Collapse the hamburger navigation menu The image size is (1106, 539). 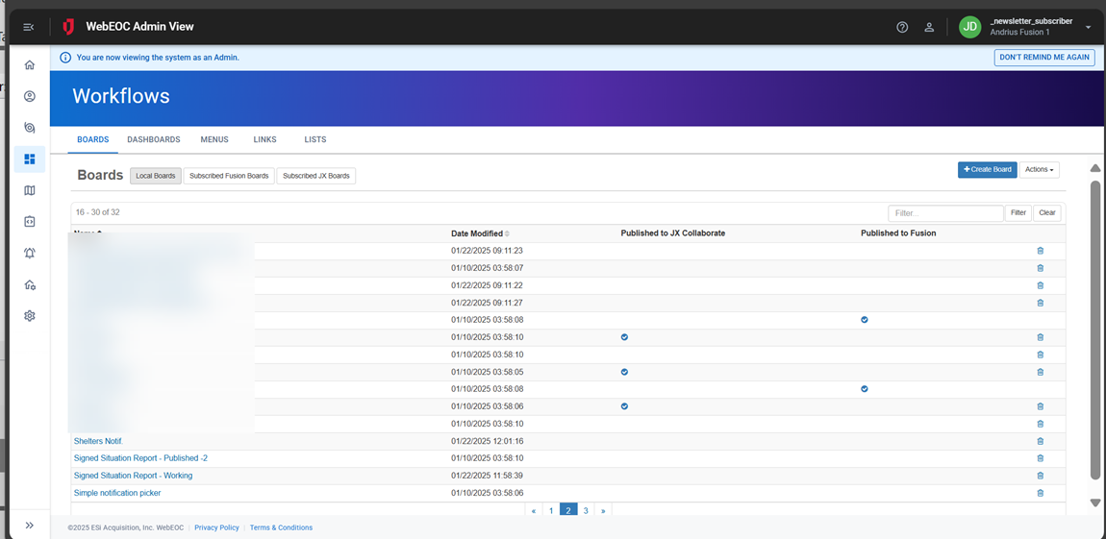point(29,28)
